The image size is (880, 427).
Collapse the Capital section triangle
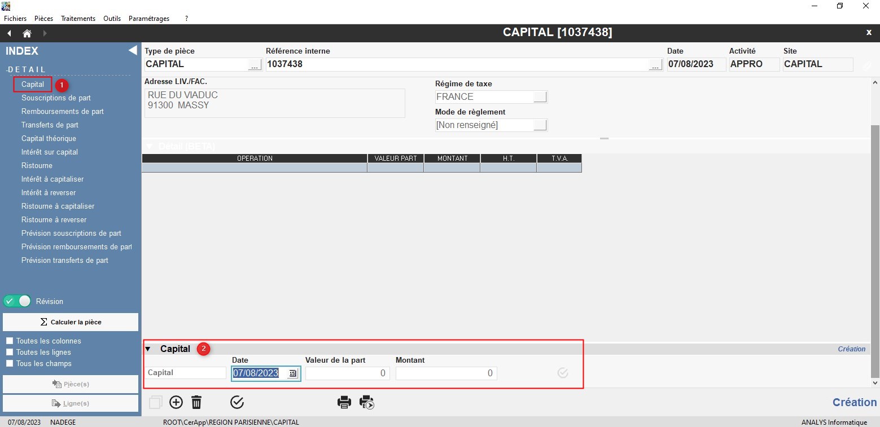148,349
